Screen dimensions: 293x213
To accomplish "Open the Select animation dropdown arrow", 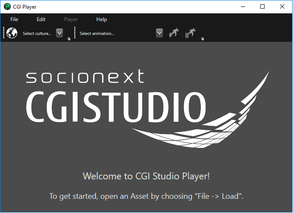I will point(159,33).
